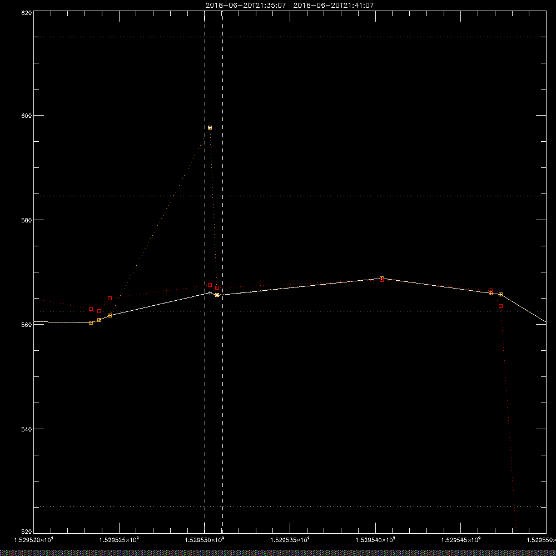Select the 580 y-axis label

[x=27, y=220]
